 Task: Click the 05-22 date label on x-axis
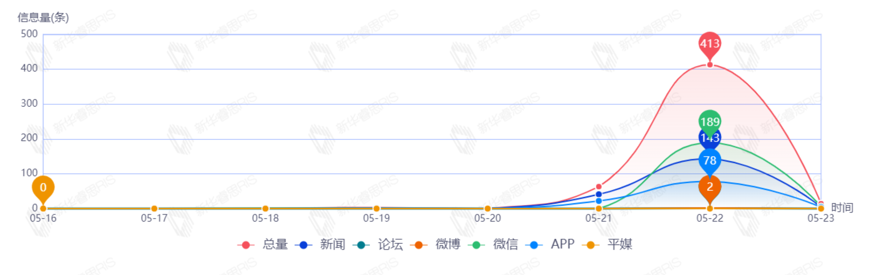tap(710, 218)
